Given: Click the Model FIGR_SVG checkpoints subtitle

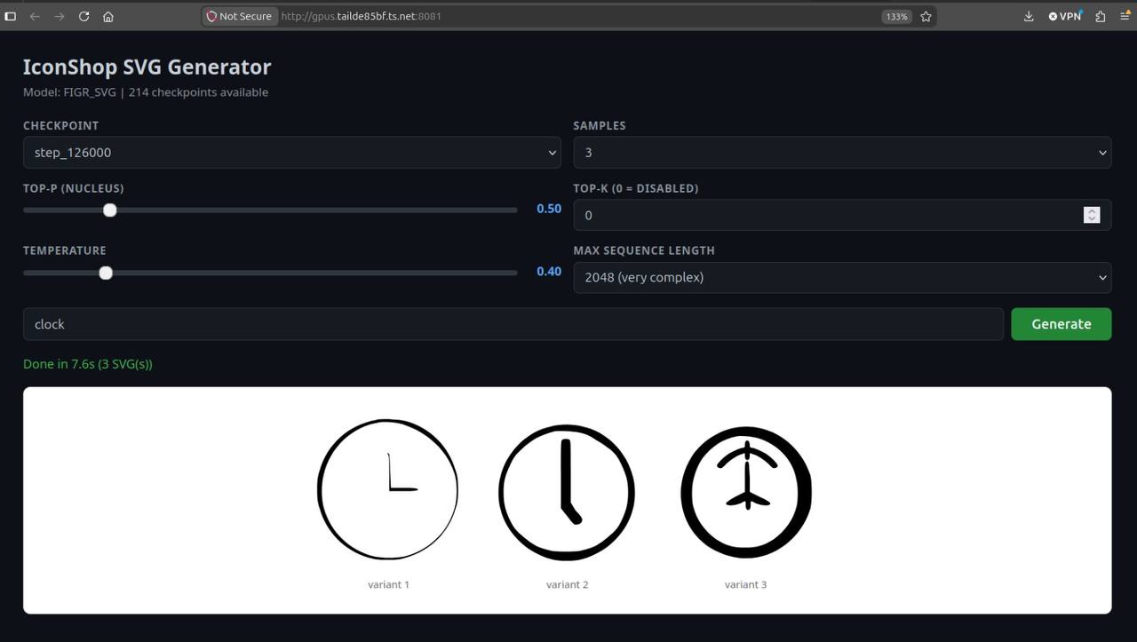Looking at the screenshot, I should 146,92.
